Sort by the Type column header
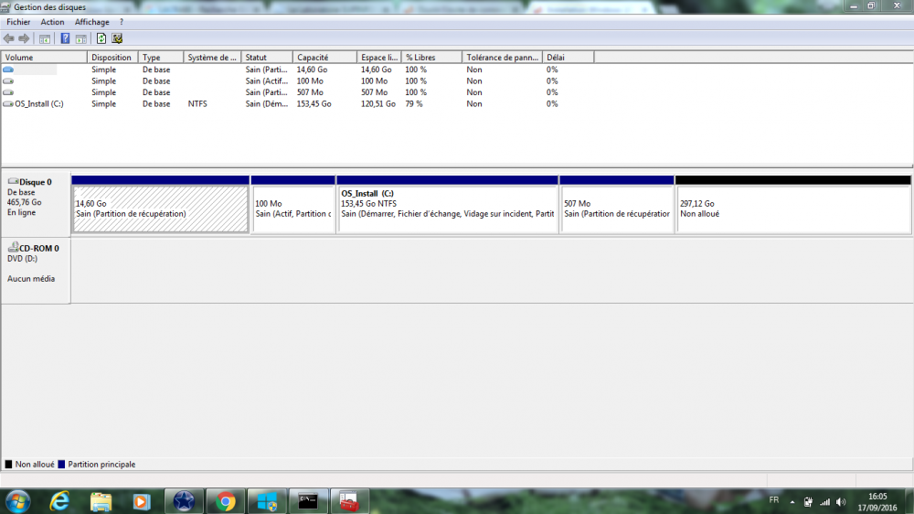This screenshot has height=514, width=914. 161,58
